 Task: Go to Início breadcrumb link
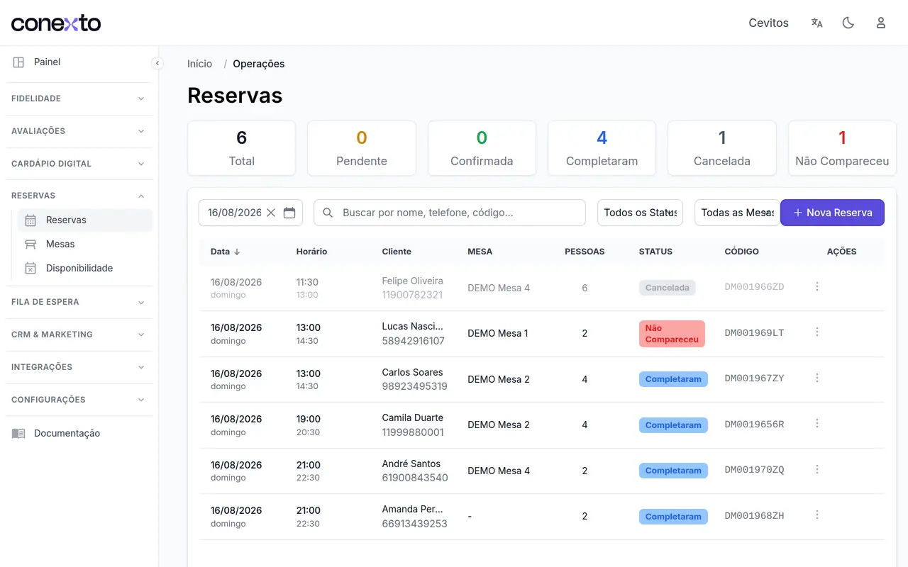pyautogui.click(x=199, y=64)
